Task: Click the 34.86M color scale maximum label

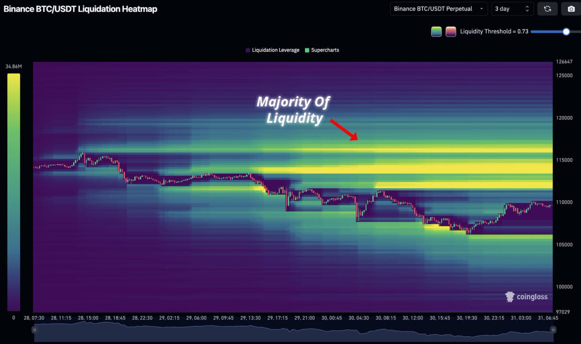Action: coord(15,66)
